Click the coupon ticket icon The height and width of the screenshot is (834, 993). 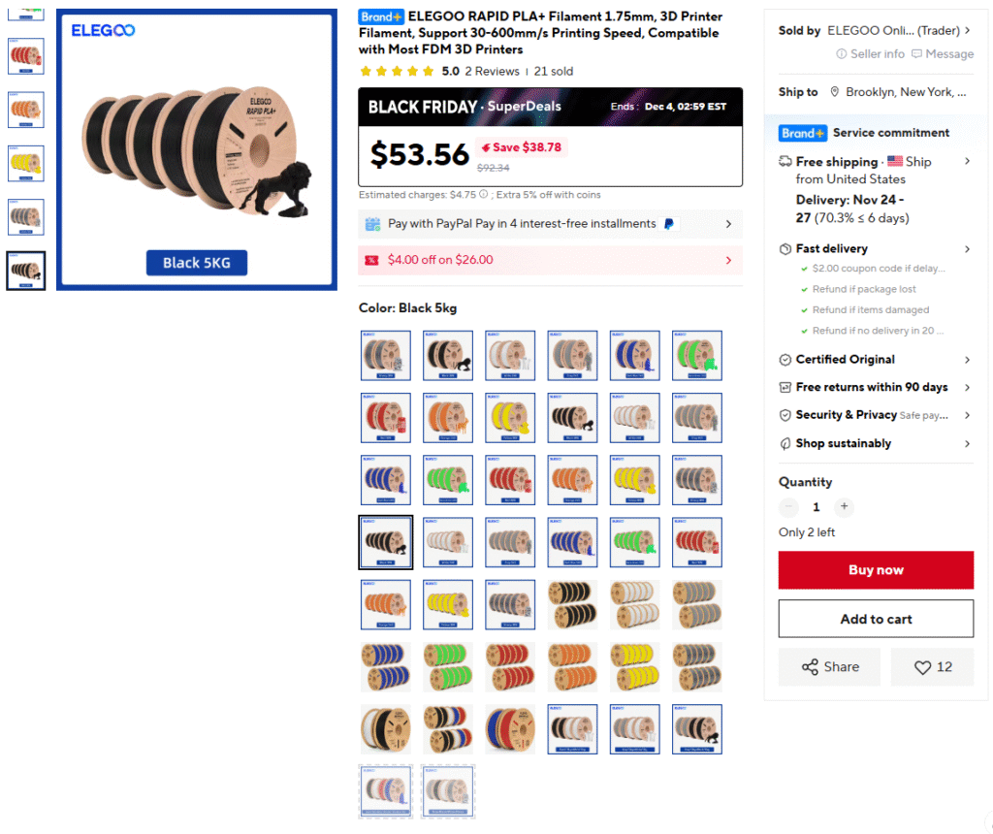[371, 260]
